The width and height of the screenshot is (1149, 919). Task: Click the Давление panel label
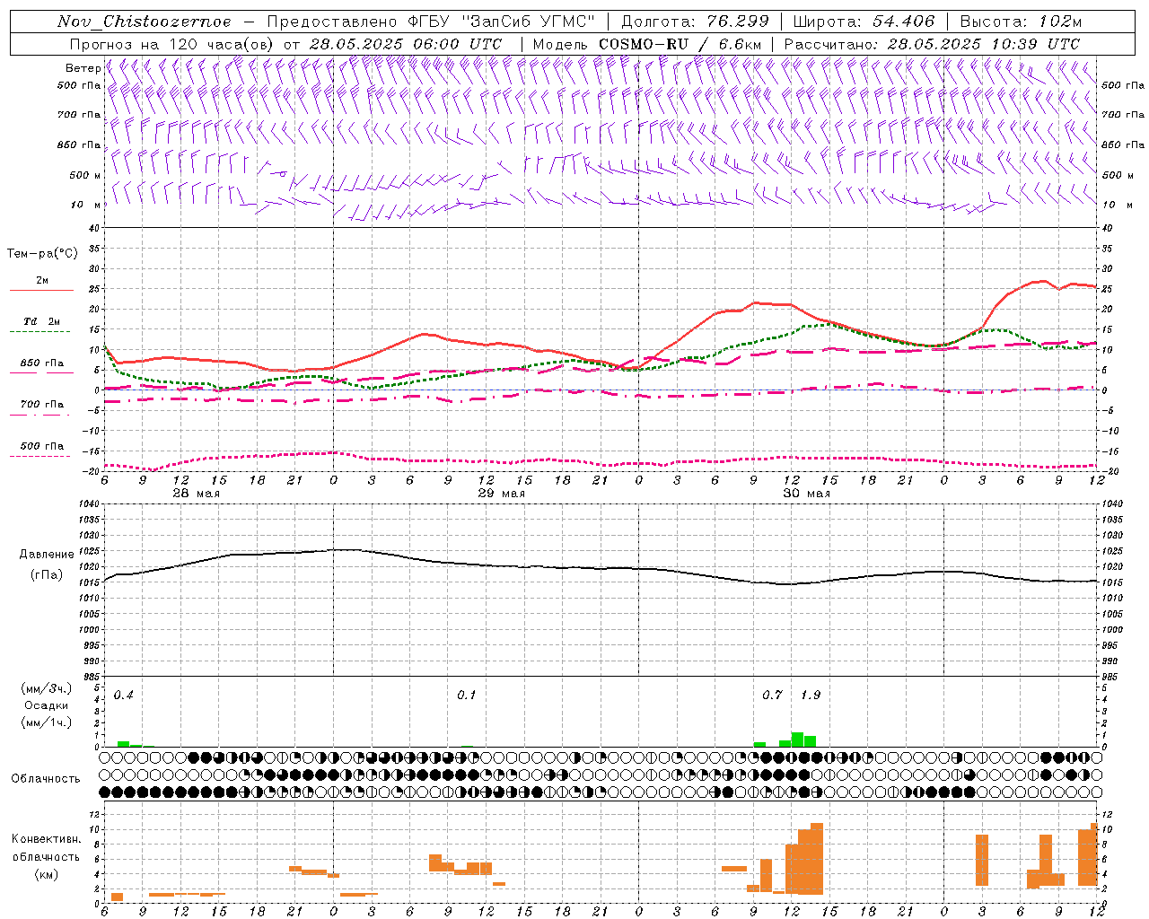pyautogui.click(x=47, y=555)
